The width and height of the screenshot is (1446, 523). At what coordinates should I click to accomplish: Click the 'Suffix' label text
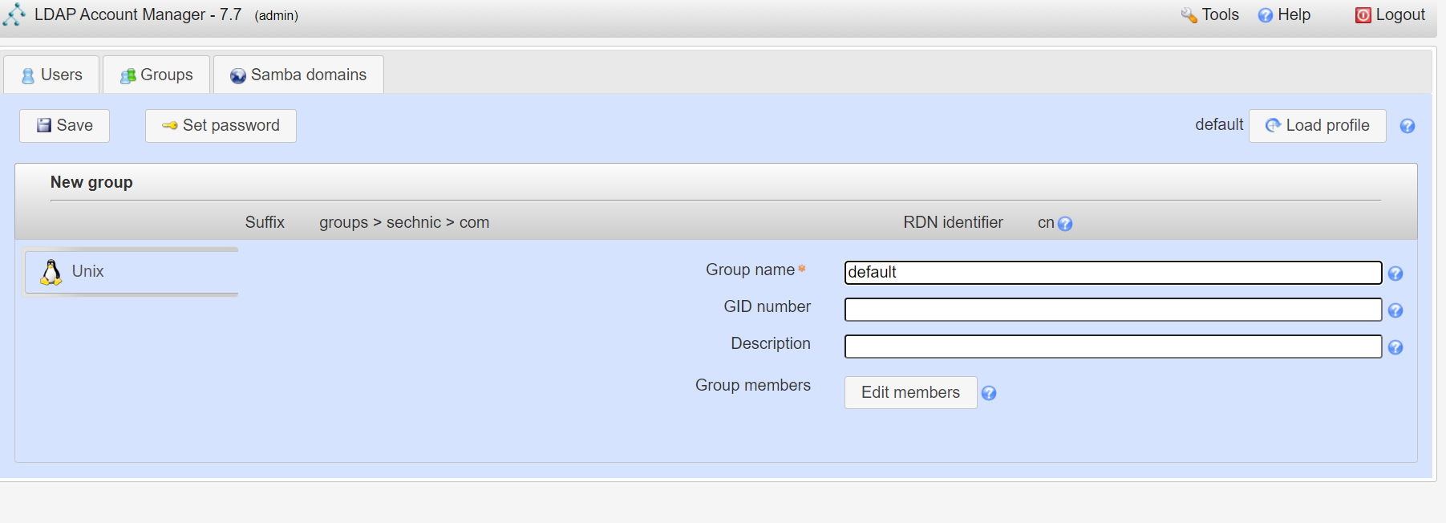[265, 222]
